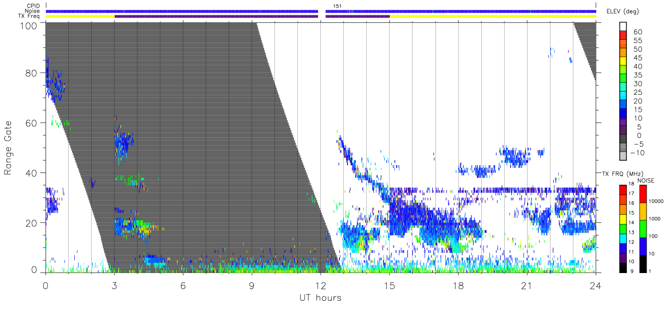Click the 80 tick on Range Gate axis
The image size is (670, 309).
coord(31,73)
